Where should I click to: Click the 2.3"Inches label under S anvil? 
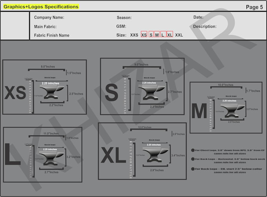(x=157, y=107)
